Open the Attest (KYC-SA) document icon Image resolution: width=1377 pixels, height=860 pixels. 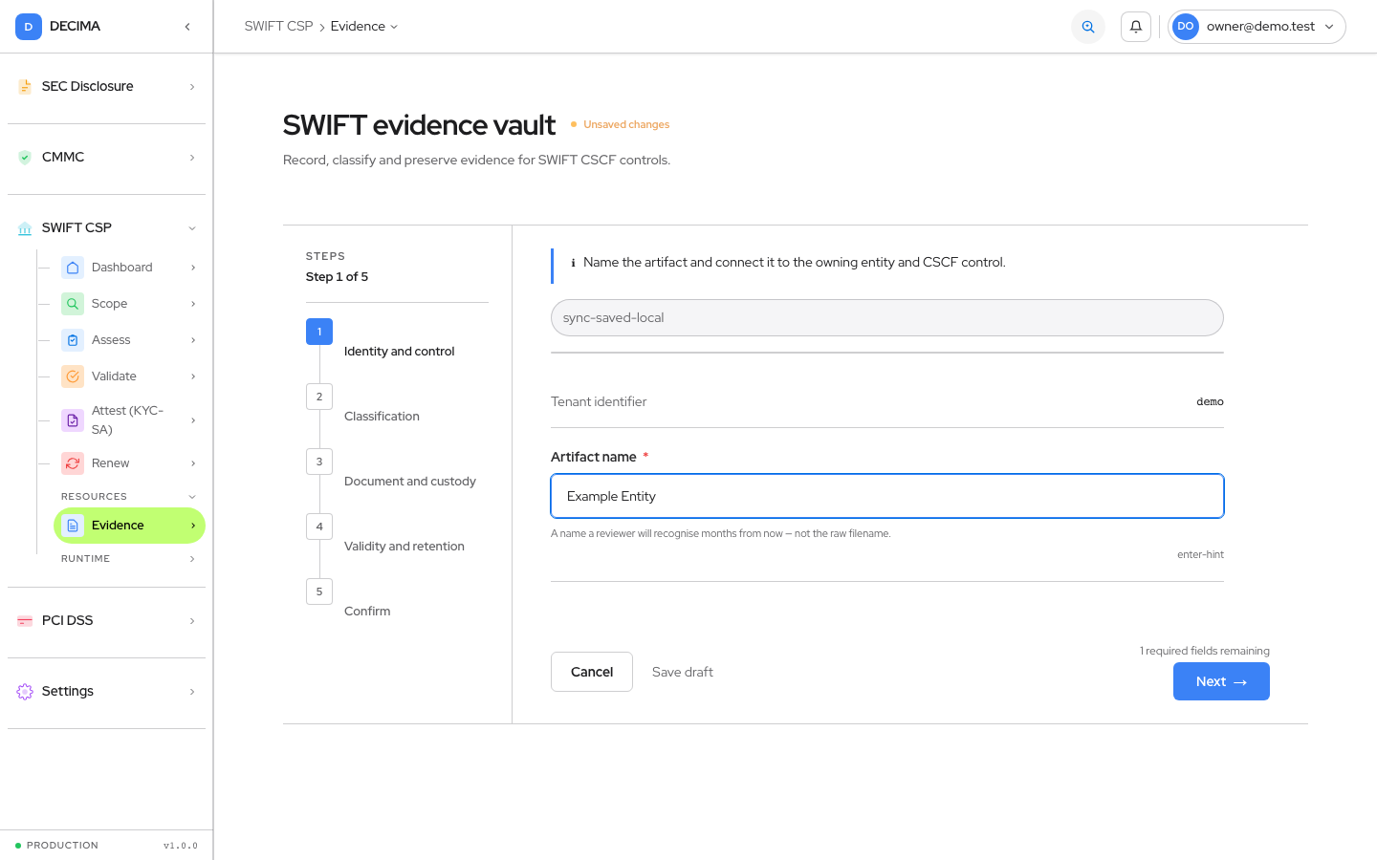(73, 420)
